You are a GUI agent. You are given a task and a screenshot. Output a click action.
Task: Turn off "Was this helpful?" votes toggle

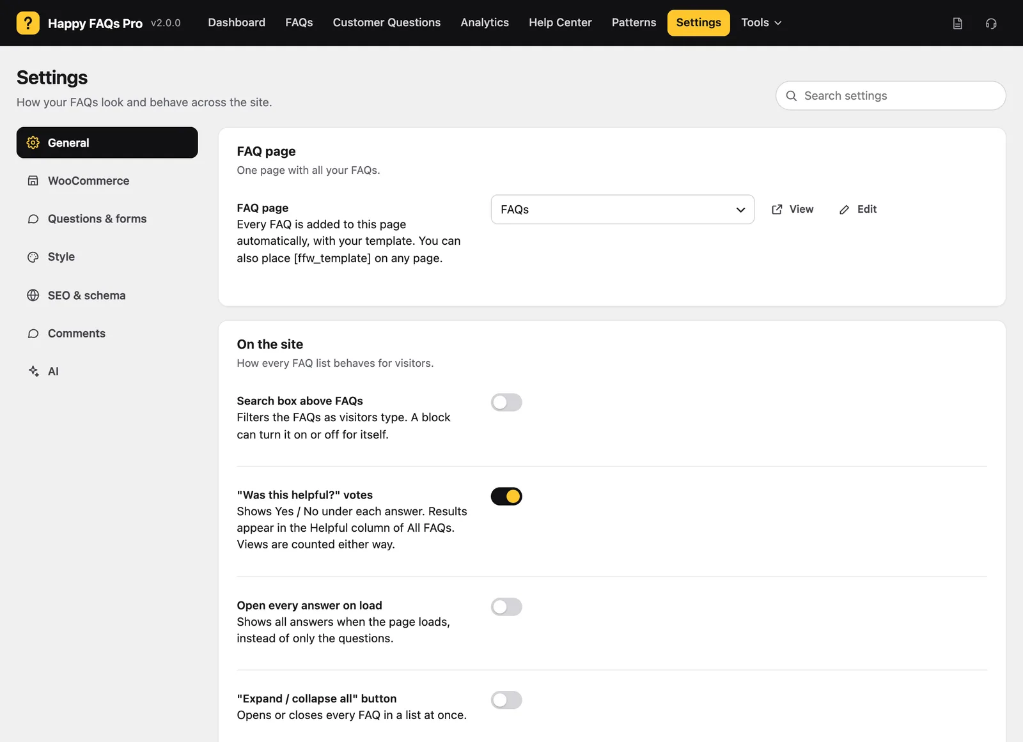506,496
